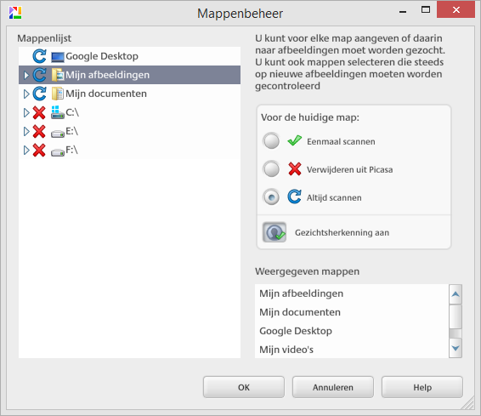Expand the C:\ drive tree node
Screen dimensions: 481x416
click(x=26, y=112)
